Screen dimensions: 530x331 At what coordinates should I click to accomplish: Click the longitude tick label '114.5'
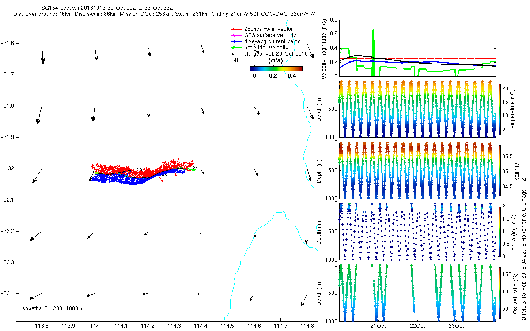227,326
